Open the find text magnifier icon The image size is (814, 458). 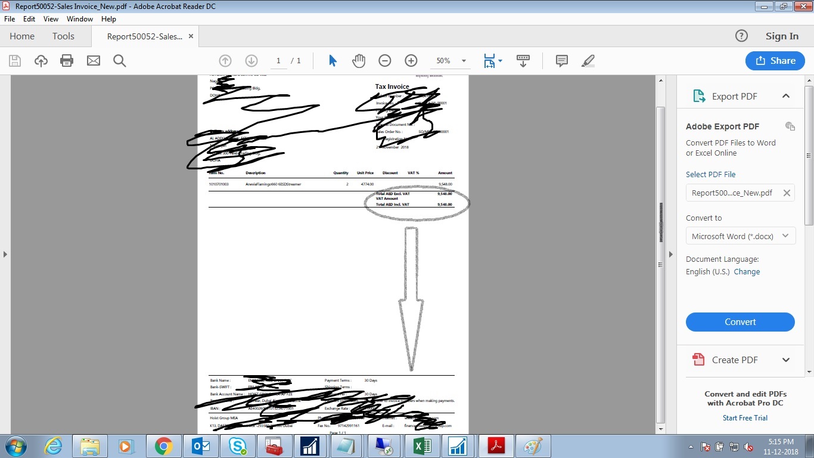coord(120,61)
